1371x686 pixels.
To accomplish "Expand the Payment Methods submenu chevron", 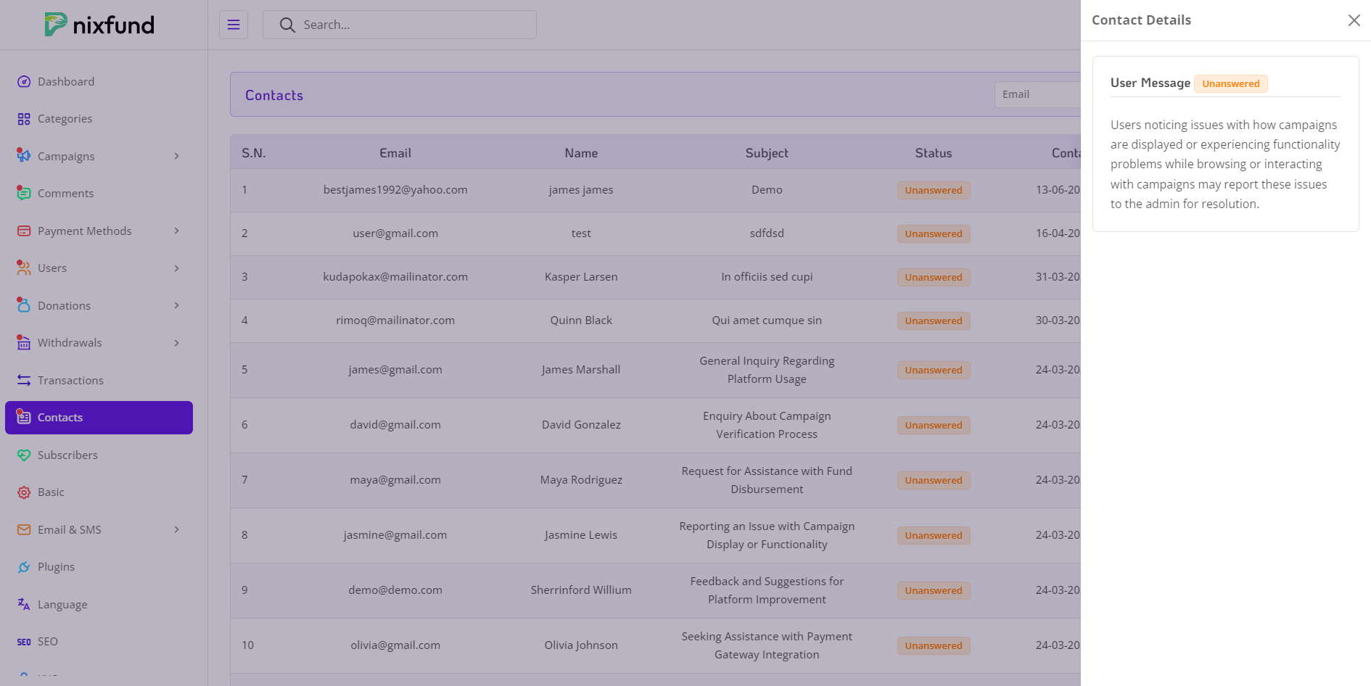I will tap(176, 231).
